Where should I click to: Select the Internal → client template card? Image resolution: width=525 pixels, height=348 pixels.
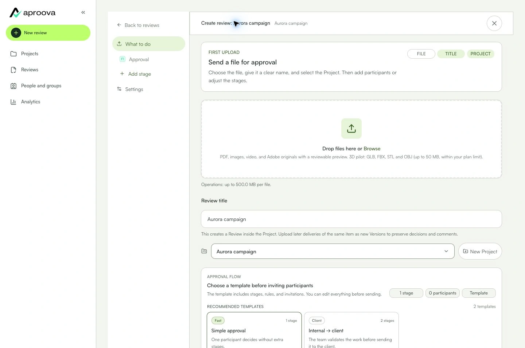(351, 330)
